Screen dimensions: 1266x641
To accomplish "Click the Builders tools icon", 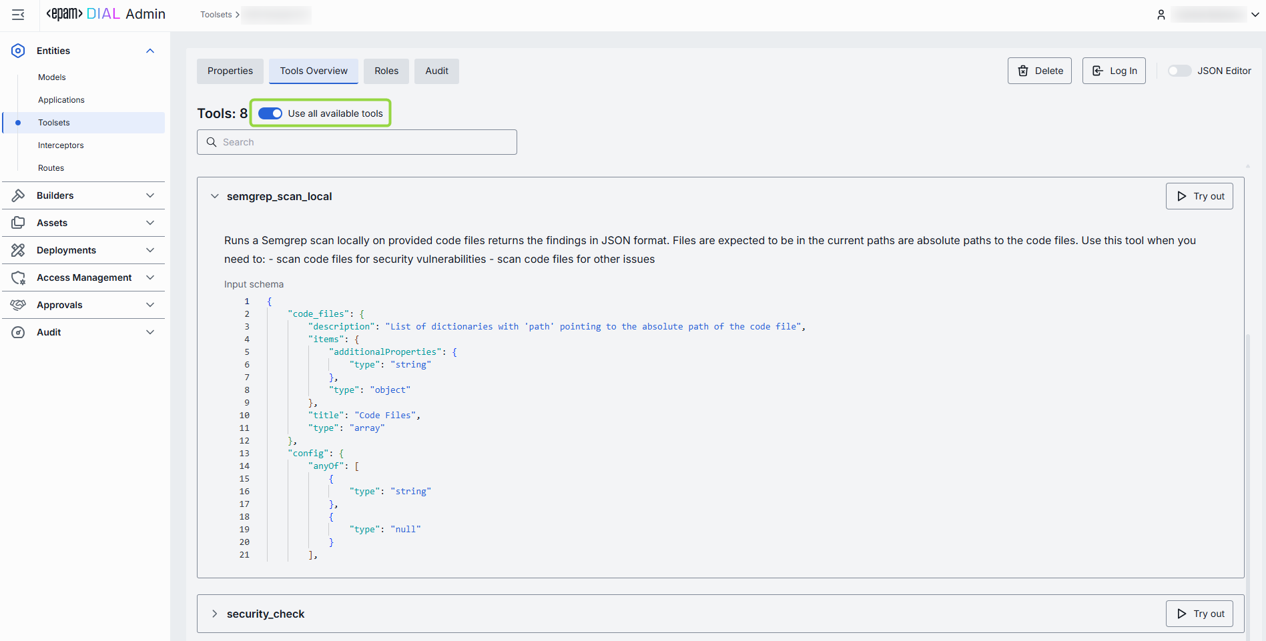I will 18,195.
